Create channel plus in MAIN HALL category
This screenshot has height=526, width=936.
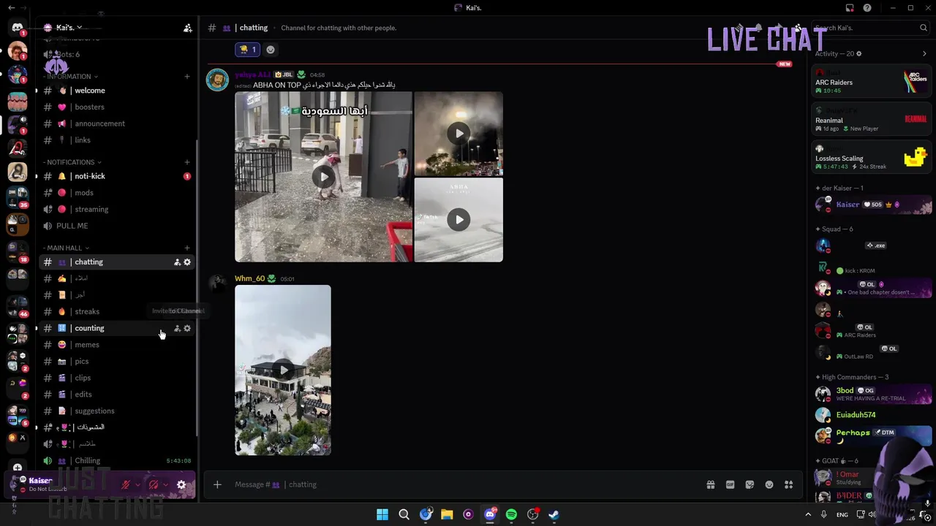tap(187, 248)
